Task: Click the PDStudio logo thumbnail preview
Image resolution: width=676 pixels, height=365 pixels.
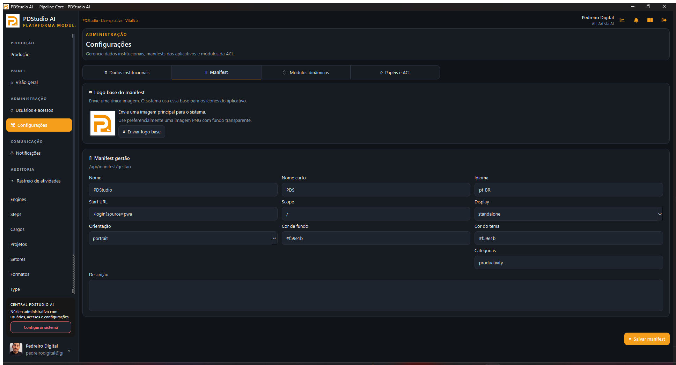Action: (x=103, y=123)
